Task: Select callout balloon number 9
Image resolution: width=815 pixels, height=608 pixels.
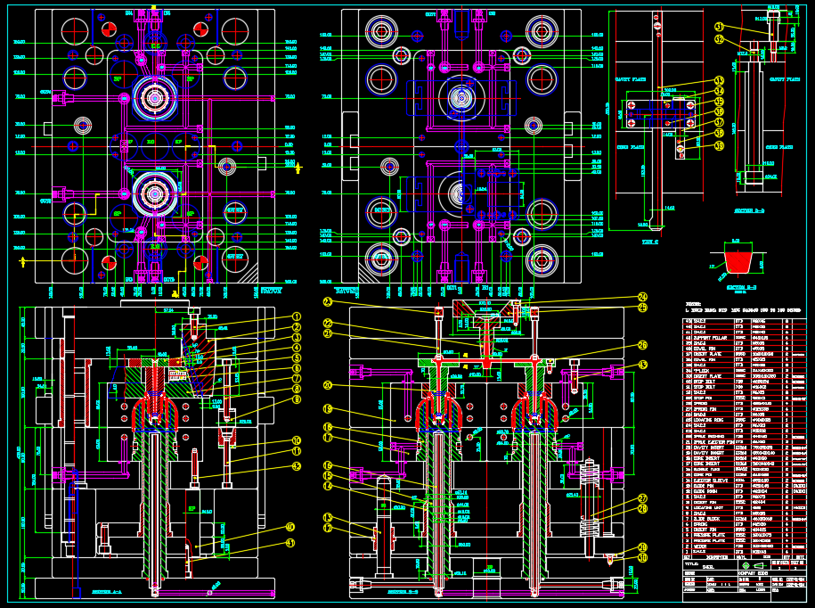Action: pyautogui.click(x=297, y=399)
